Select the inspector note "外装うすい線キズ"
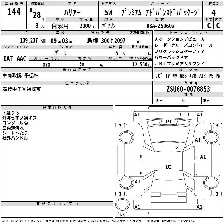Screen dimensions: 224x224 click(19, 118)
